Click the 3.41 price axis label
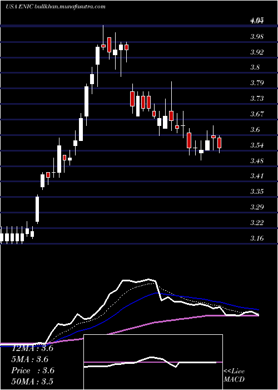 point(257,176)
